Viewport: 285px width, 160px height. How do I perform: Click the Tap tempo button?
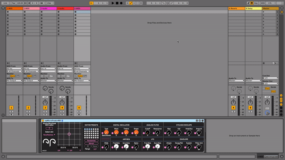[x=13, y=3]
